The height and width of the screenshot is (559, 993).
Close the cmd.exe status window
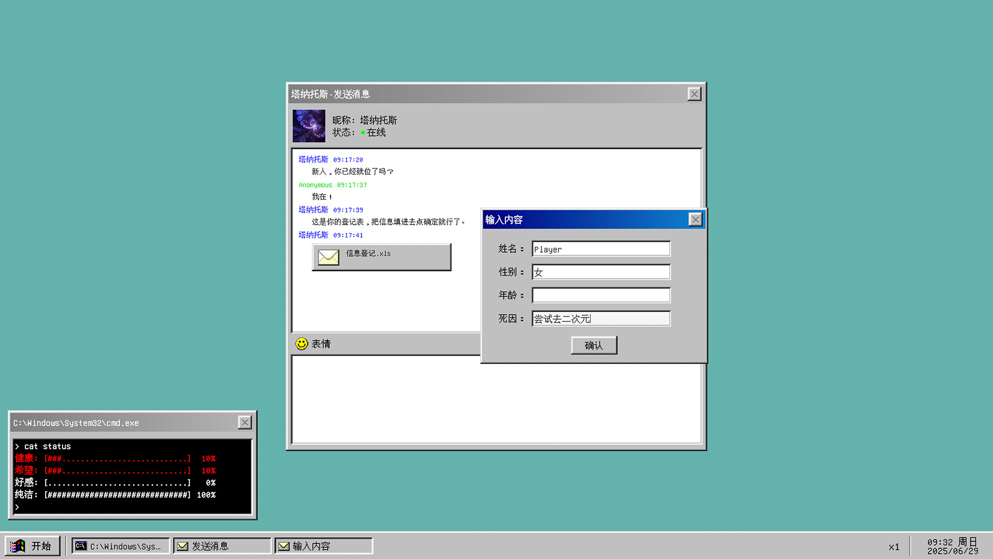pyautogui.click(x=245, y=422)
